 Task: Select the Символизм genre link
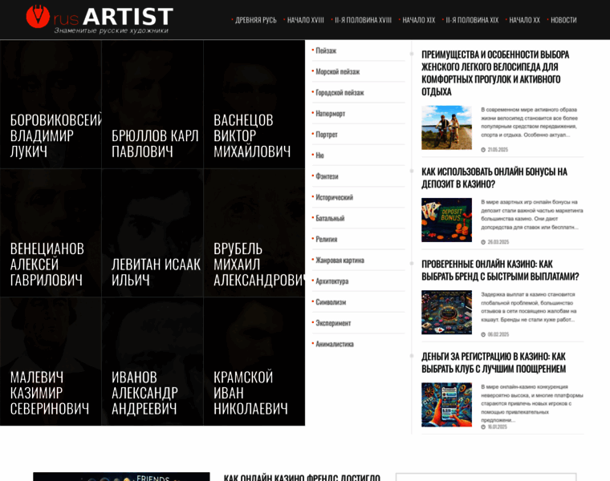pyautogui.click(x=331, y=302)
